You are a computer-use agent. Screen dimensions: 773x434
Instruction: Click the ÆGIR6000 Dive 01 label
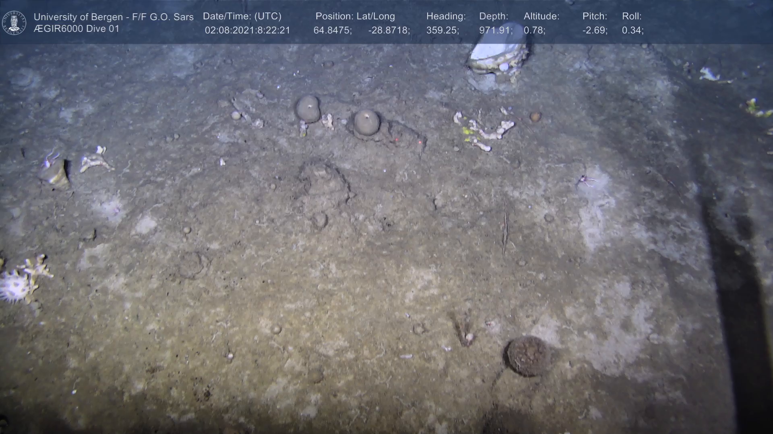(x=76, y=29)
